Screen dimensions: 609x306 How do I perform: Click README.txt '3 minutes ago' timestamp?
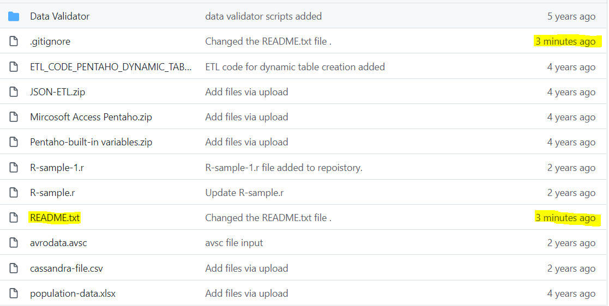tap(565, 218)
